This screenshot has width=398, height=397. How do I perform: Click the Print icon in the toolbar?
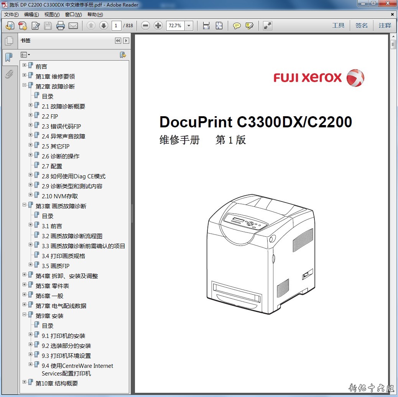tap(61, 26)
